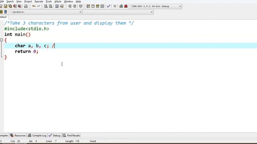Click the Compile icon
Screen dimensions: 257x144
(x=88, y=6)
